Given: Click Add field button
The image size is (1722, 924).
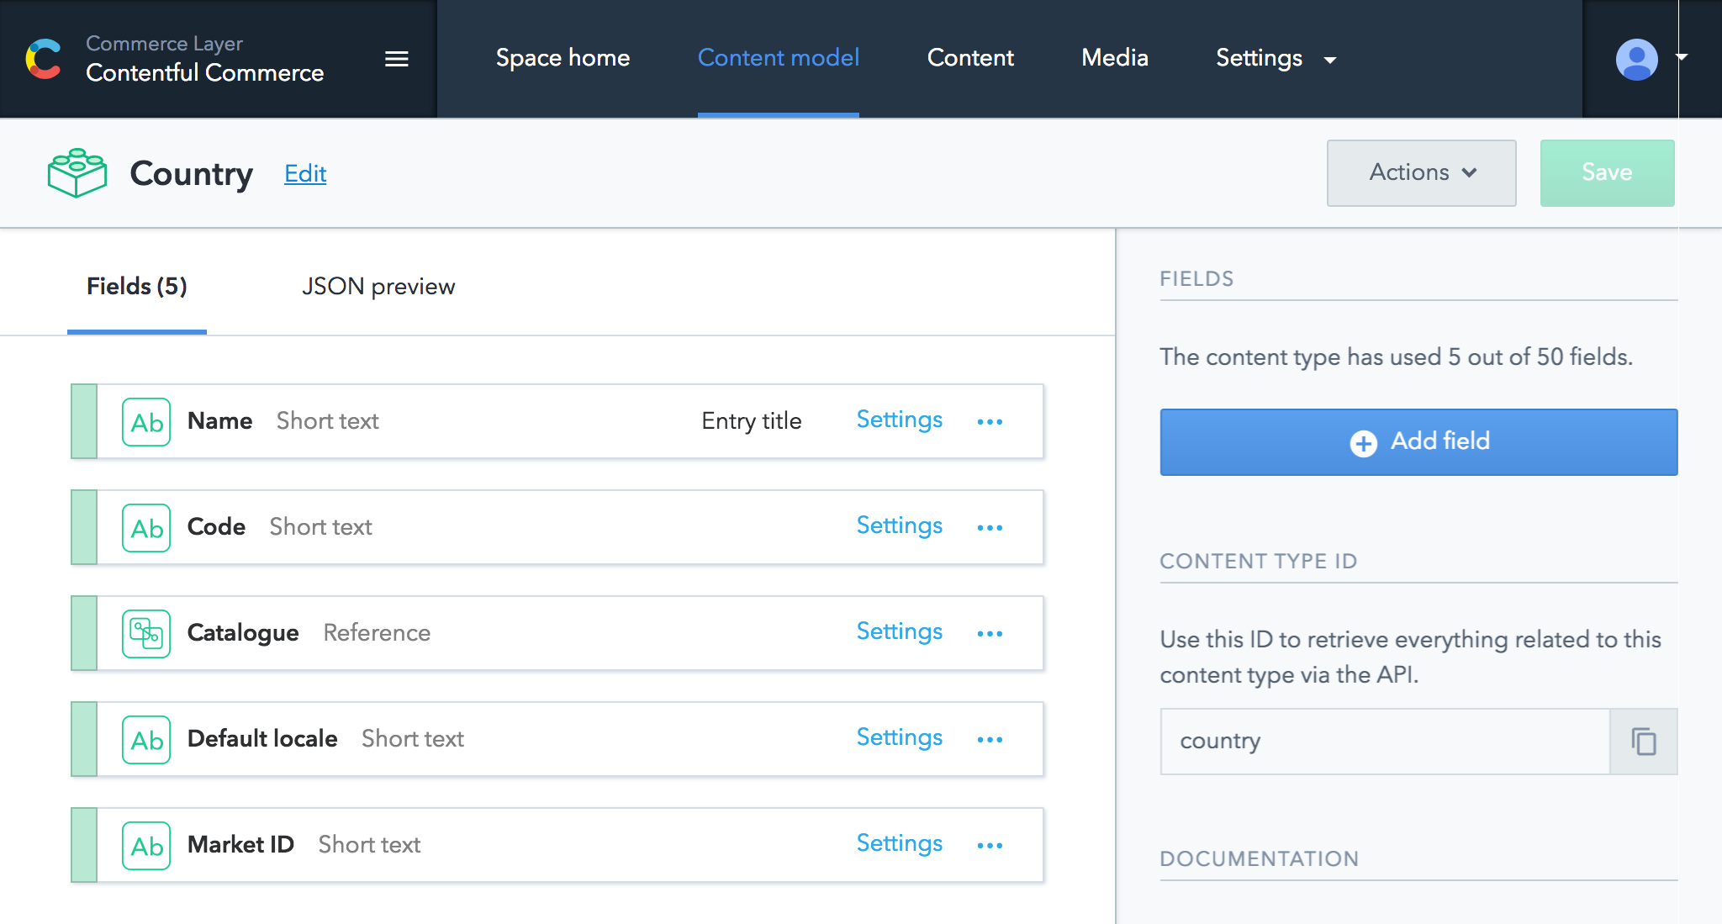Looking at the screenshot, I should pos(1419,441).
